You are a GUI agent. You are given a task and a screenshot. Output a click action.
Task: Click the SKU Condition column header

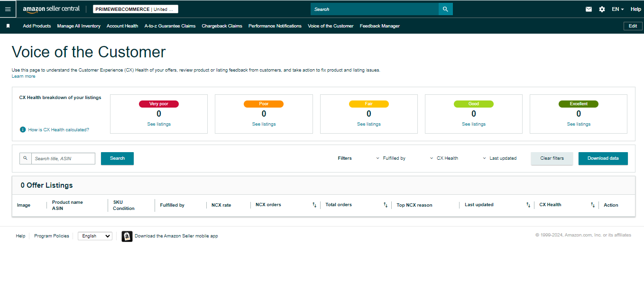(124, 205)
